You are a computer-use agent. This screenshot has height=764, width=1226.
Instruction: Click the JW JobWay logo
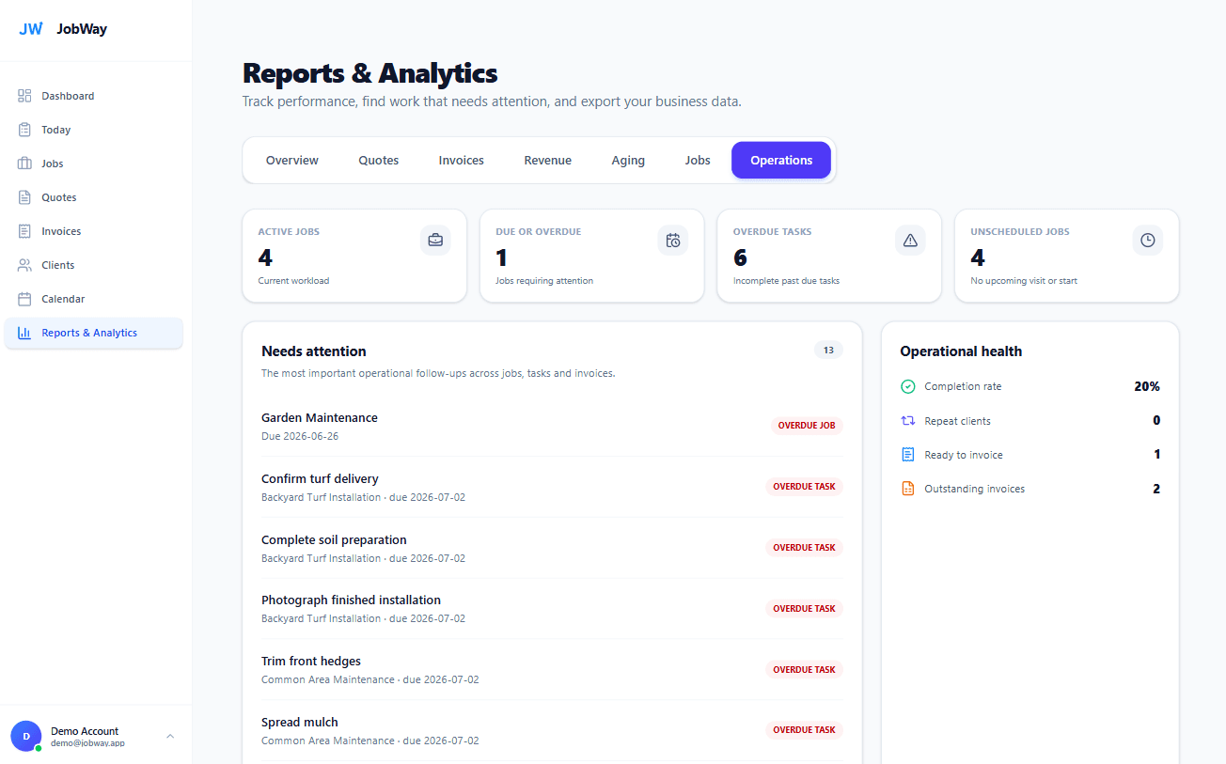(63, 29)
